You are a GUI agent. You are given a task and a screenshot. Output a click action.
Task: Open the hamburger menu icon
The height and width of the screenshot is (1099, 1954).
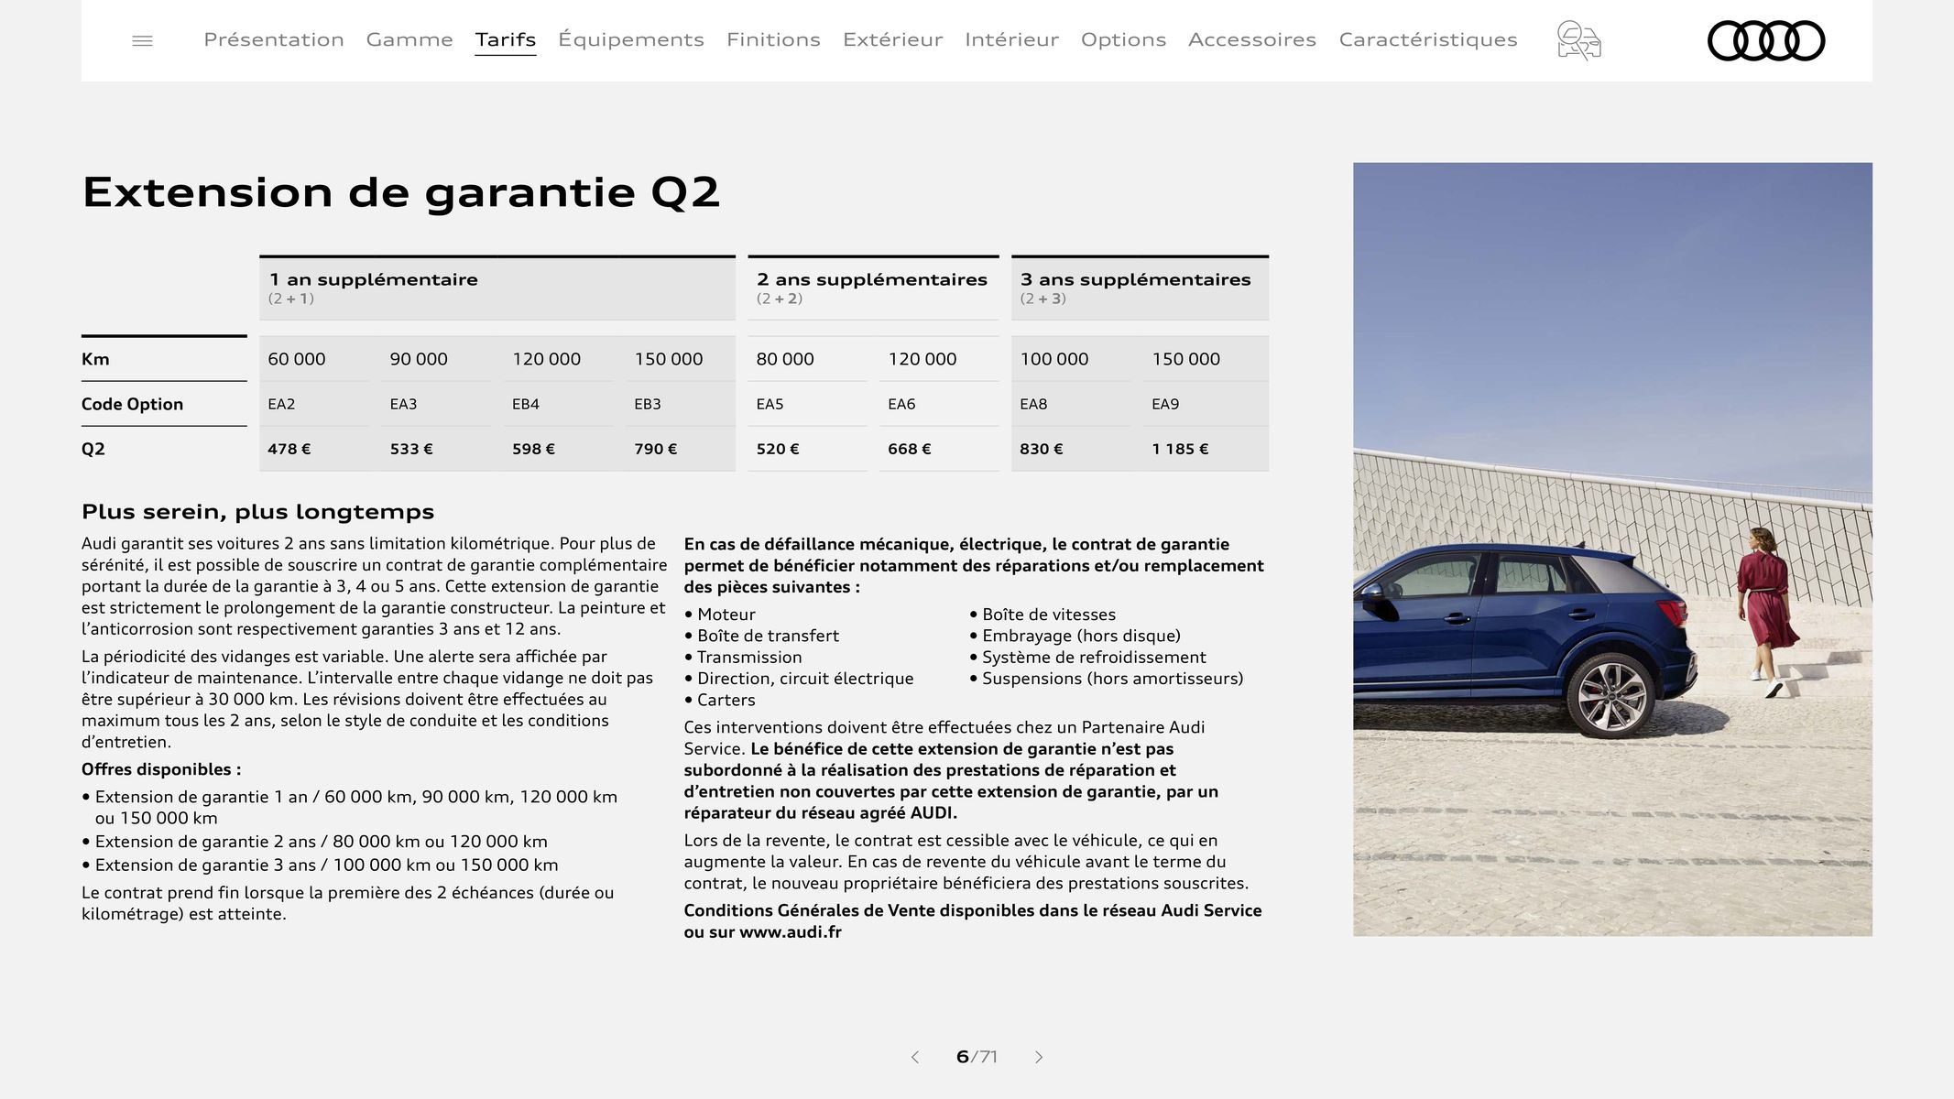(142, 40)
